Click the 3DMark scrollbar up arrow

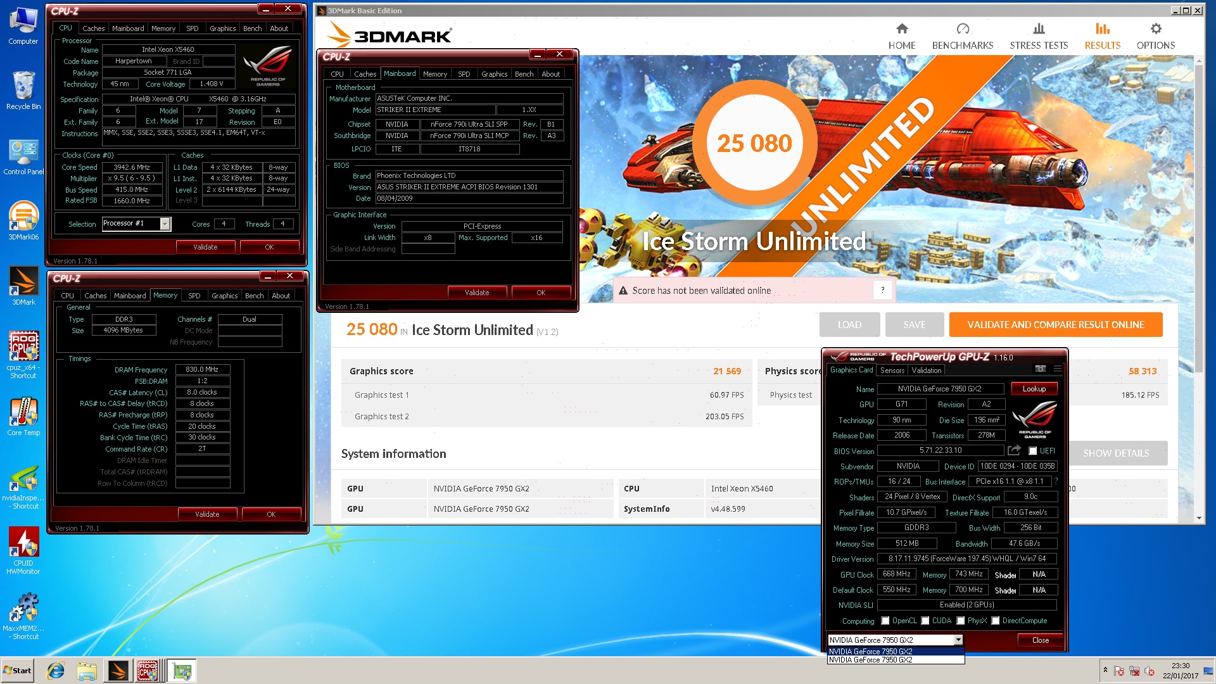point(1198,61)
